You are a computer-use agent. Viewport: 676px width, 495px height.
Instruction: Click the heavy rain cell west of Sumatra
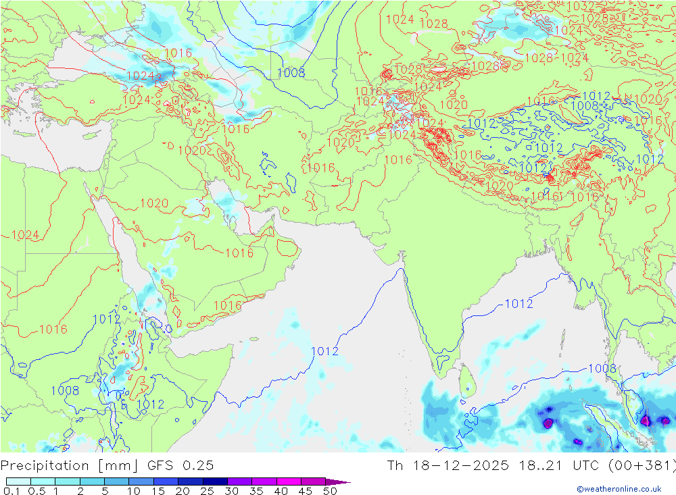pos(548,423)
